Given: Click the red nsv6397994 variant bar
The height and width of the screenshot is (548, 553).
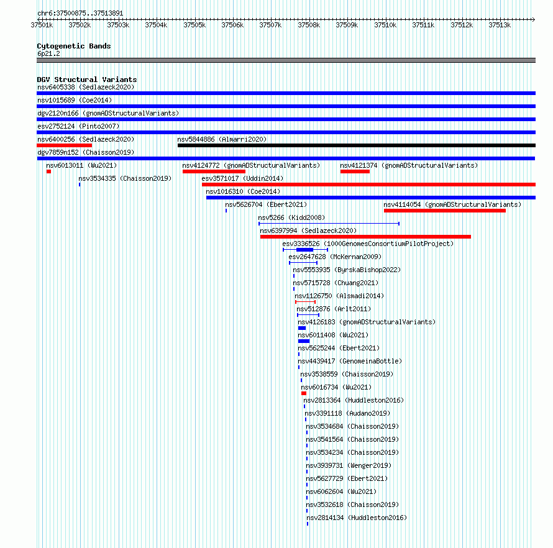Looking at the screenshot, I should (x=366, y=237).
